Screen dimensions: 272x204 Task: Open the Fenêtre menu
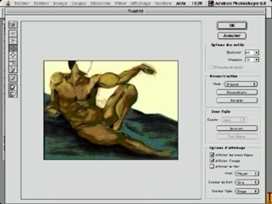tap(163, 3)
